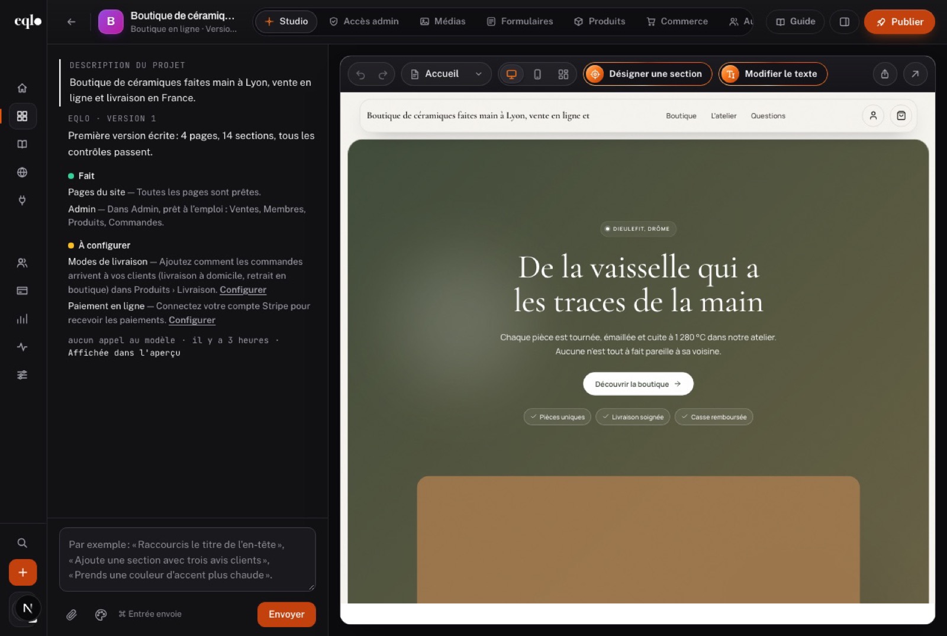This screenshot has height=636, width=947.
Task: Click the back arrow near project title
Action: coord(72,22)
